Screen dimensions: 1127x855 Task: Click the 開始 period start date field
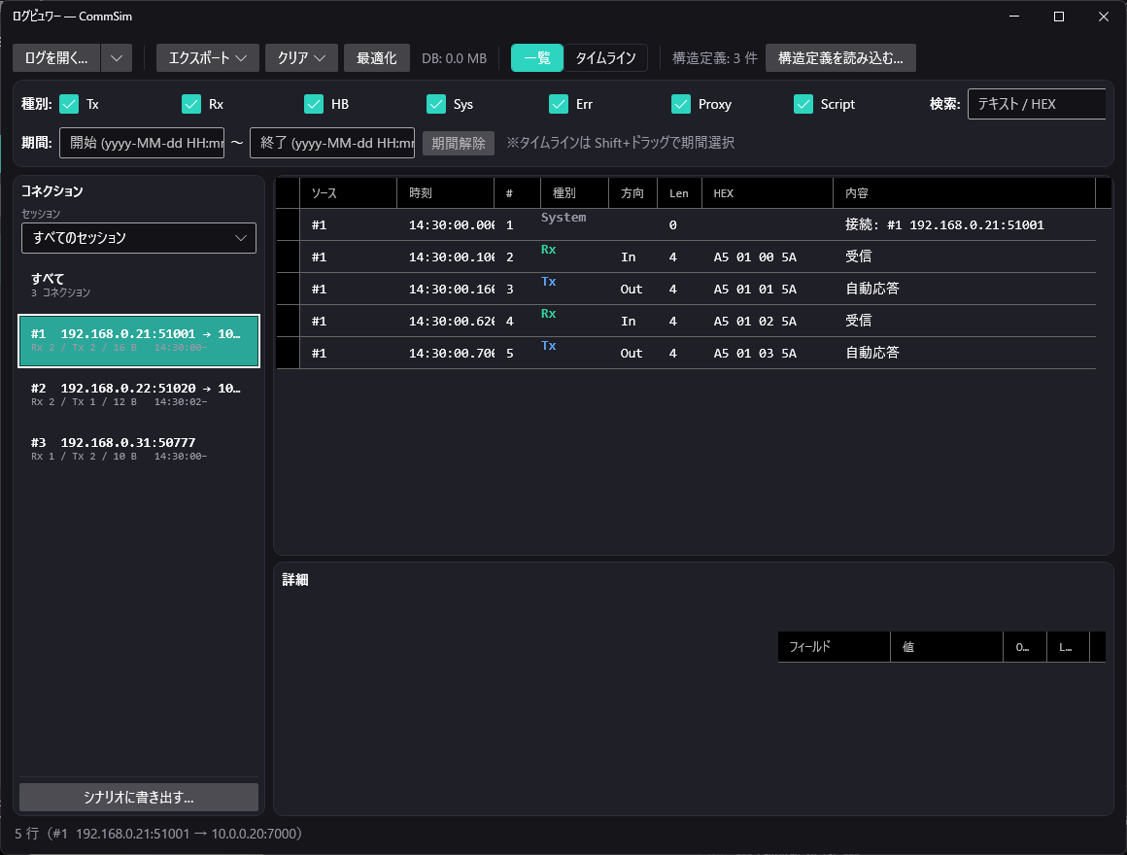point(142,143)
